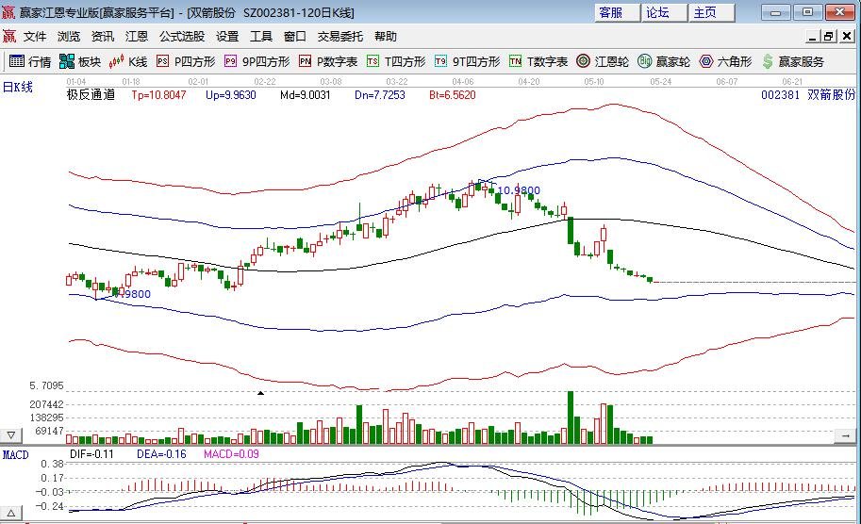Viewport: 861px width, 524px height.
Task: Open the 江恩 menu
Action: (137, 37)
